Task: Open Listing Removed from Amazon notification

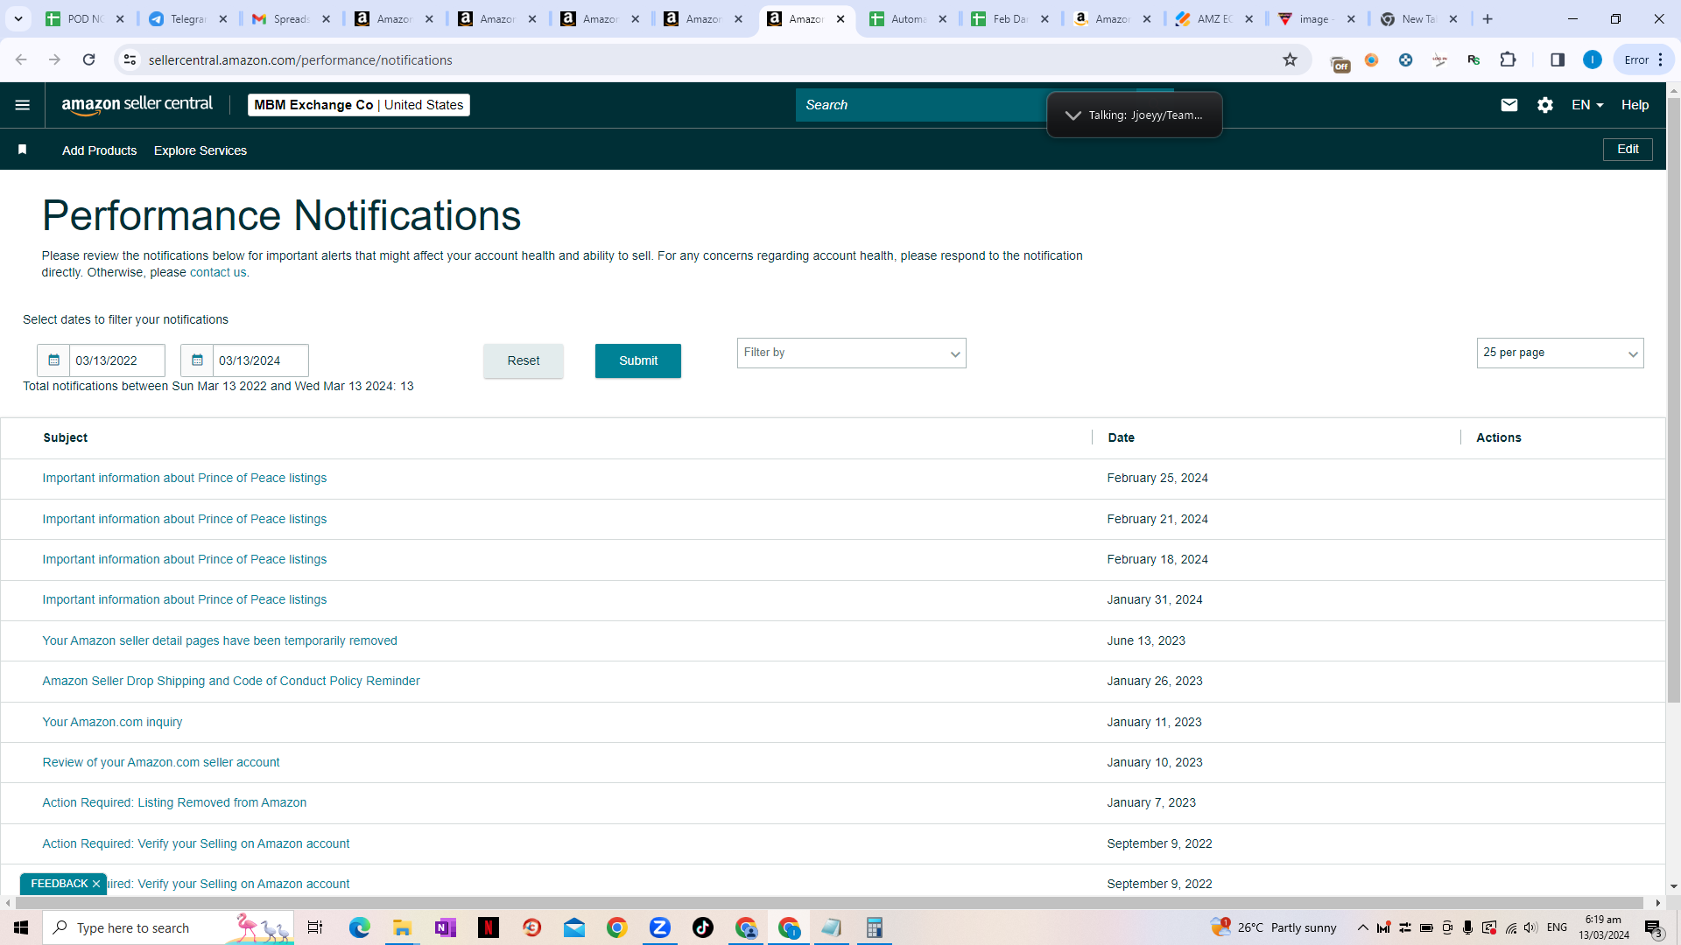Action: 174,803
